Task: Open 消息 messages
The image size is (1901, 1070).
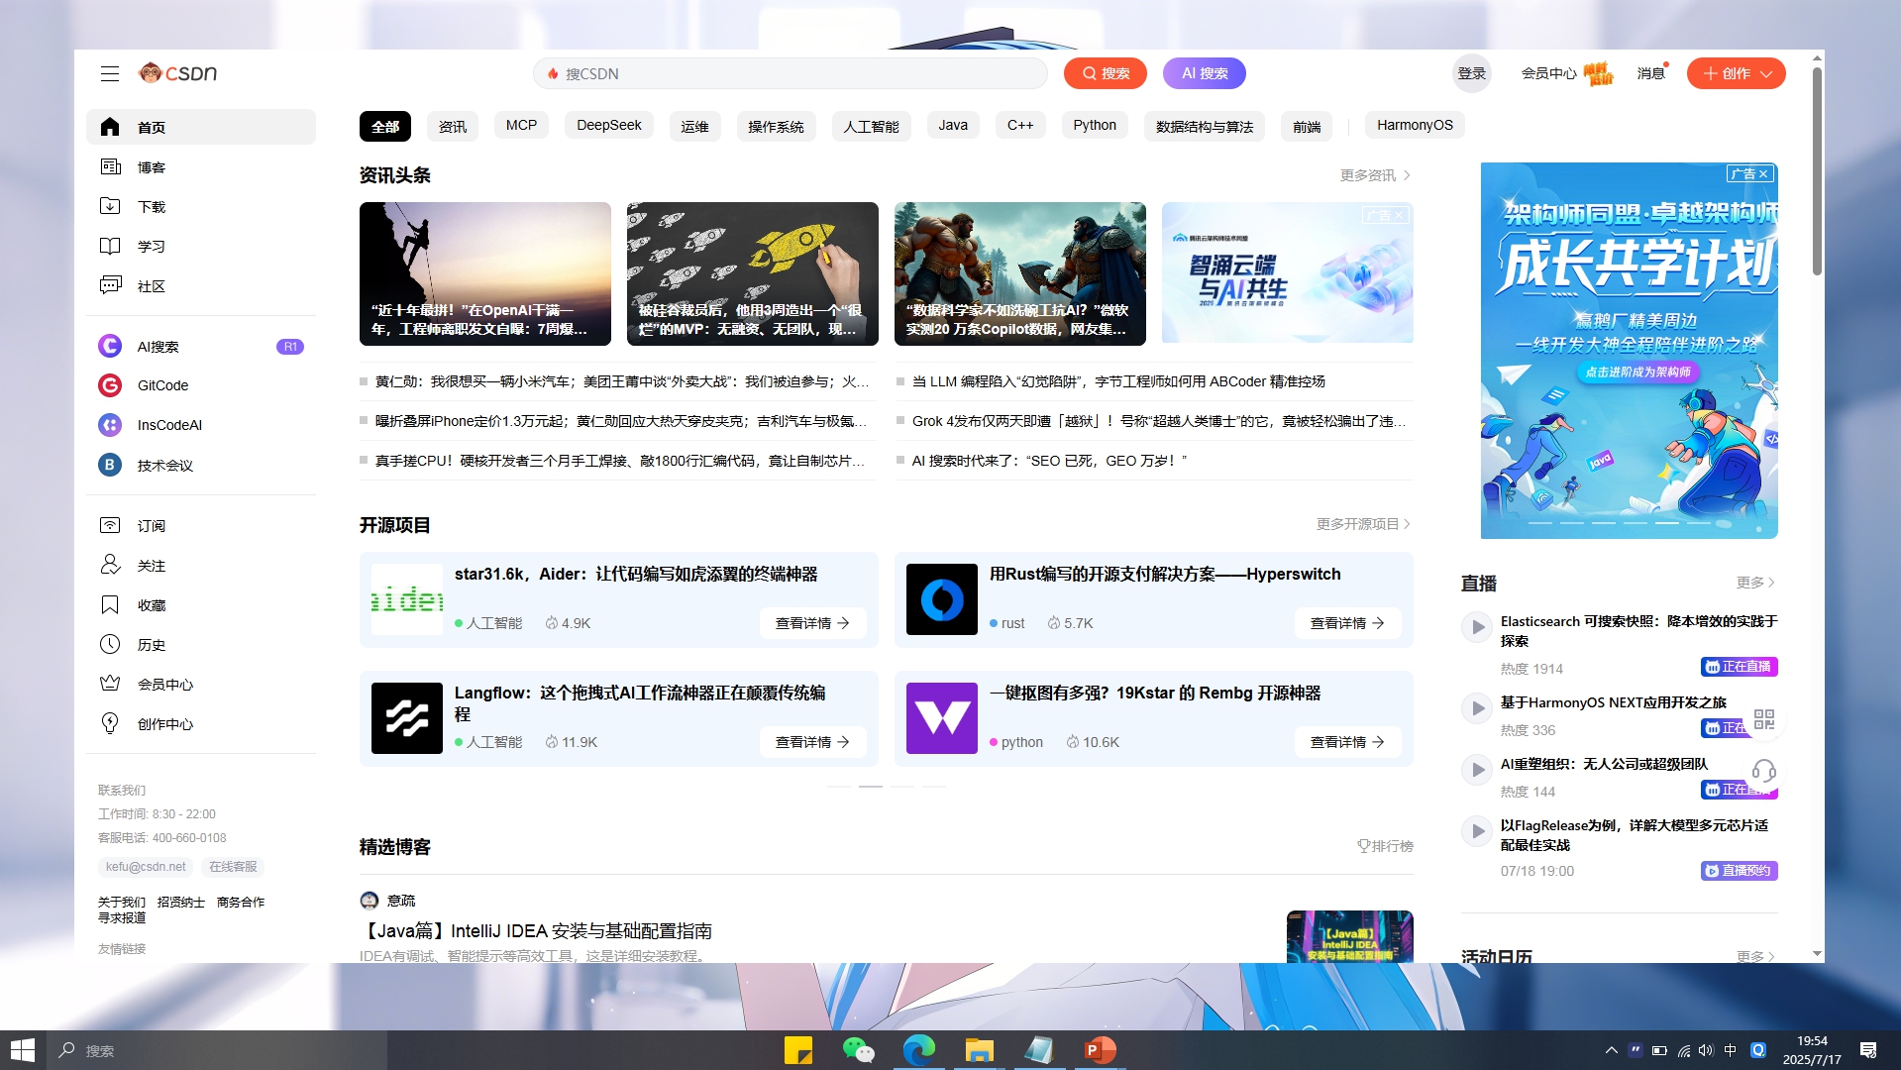Action: click(1651, 73)
